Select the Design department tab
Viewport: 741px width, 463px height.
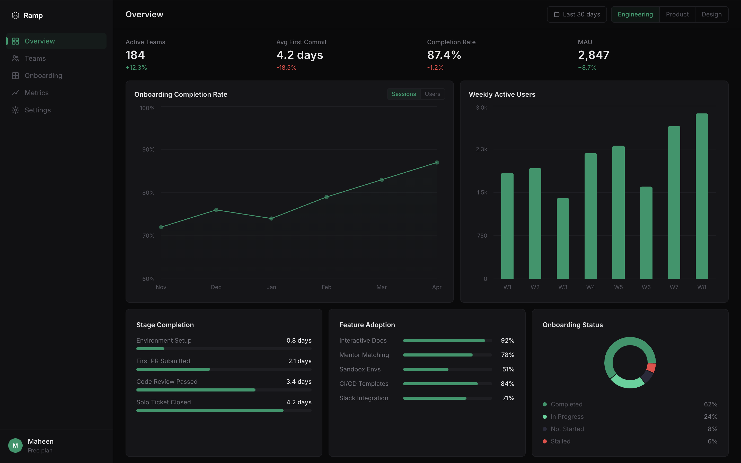[x=711, y=14]
